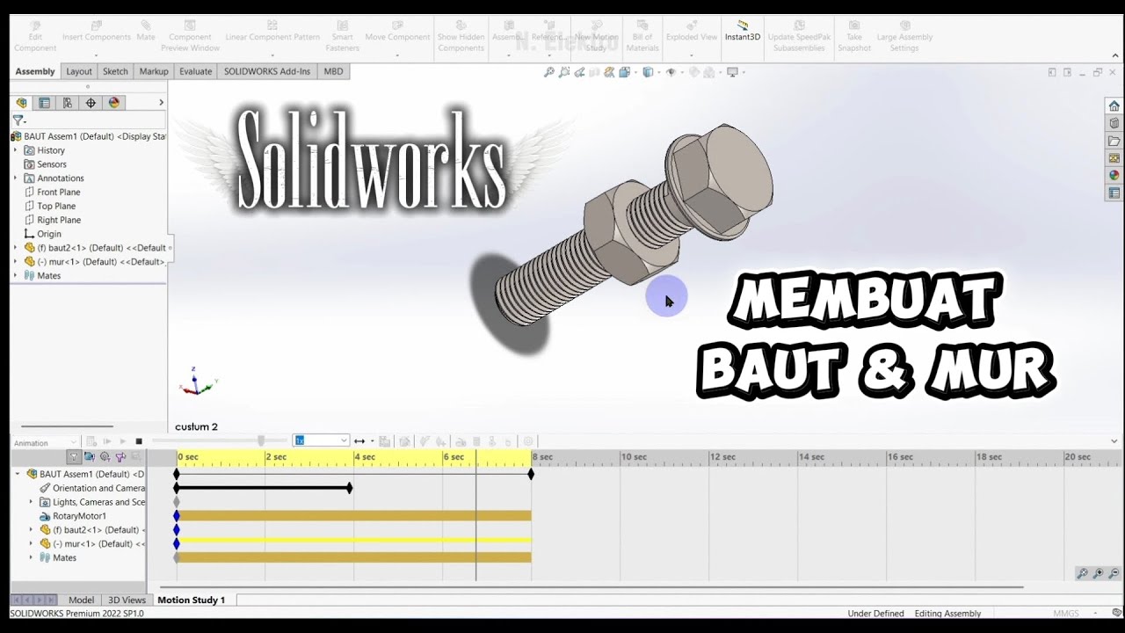This screenshot has width=1125, height=633.
Task: Expand the History folder
Action: click(x=15, y=150)
